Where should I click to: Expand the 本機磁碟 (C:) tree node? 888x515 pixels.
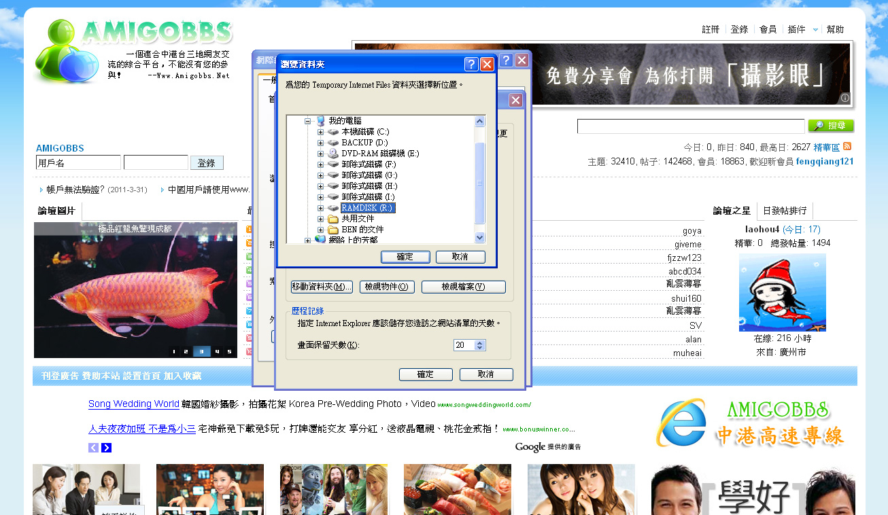tap(321, 132)
